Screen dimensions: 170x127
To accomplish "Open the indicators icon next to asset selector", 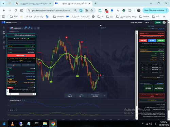I will [x=25, y=28].
